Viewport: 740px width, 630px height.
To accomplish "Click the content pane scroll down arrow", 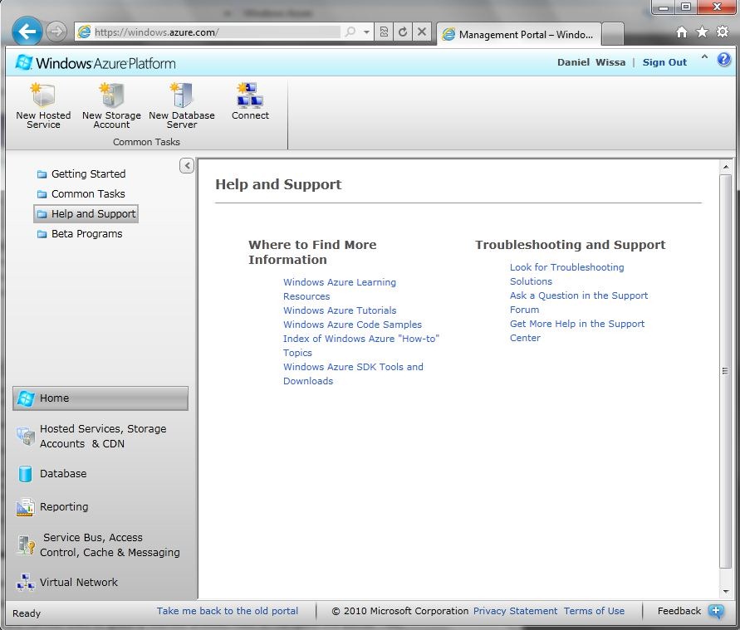I will [x=726, y=591].
